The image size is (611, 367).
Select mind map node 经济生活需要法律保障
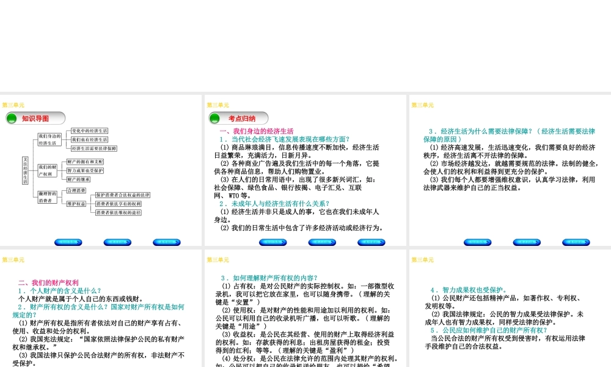94,149
